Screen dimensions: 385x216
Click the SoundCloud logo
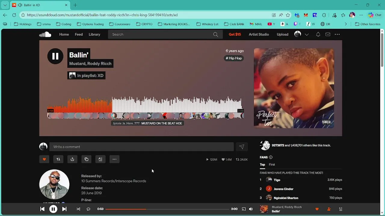45,34
